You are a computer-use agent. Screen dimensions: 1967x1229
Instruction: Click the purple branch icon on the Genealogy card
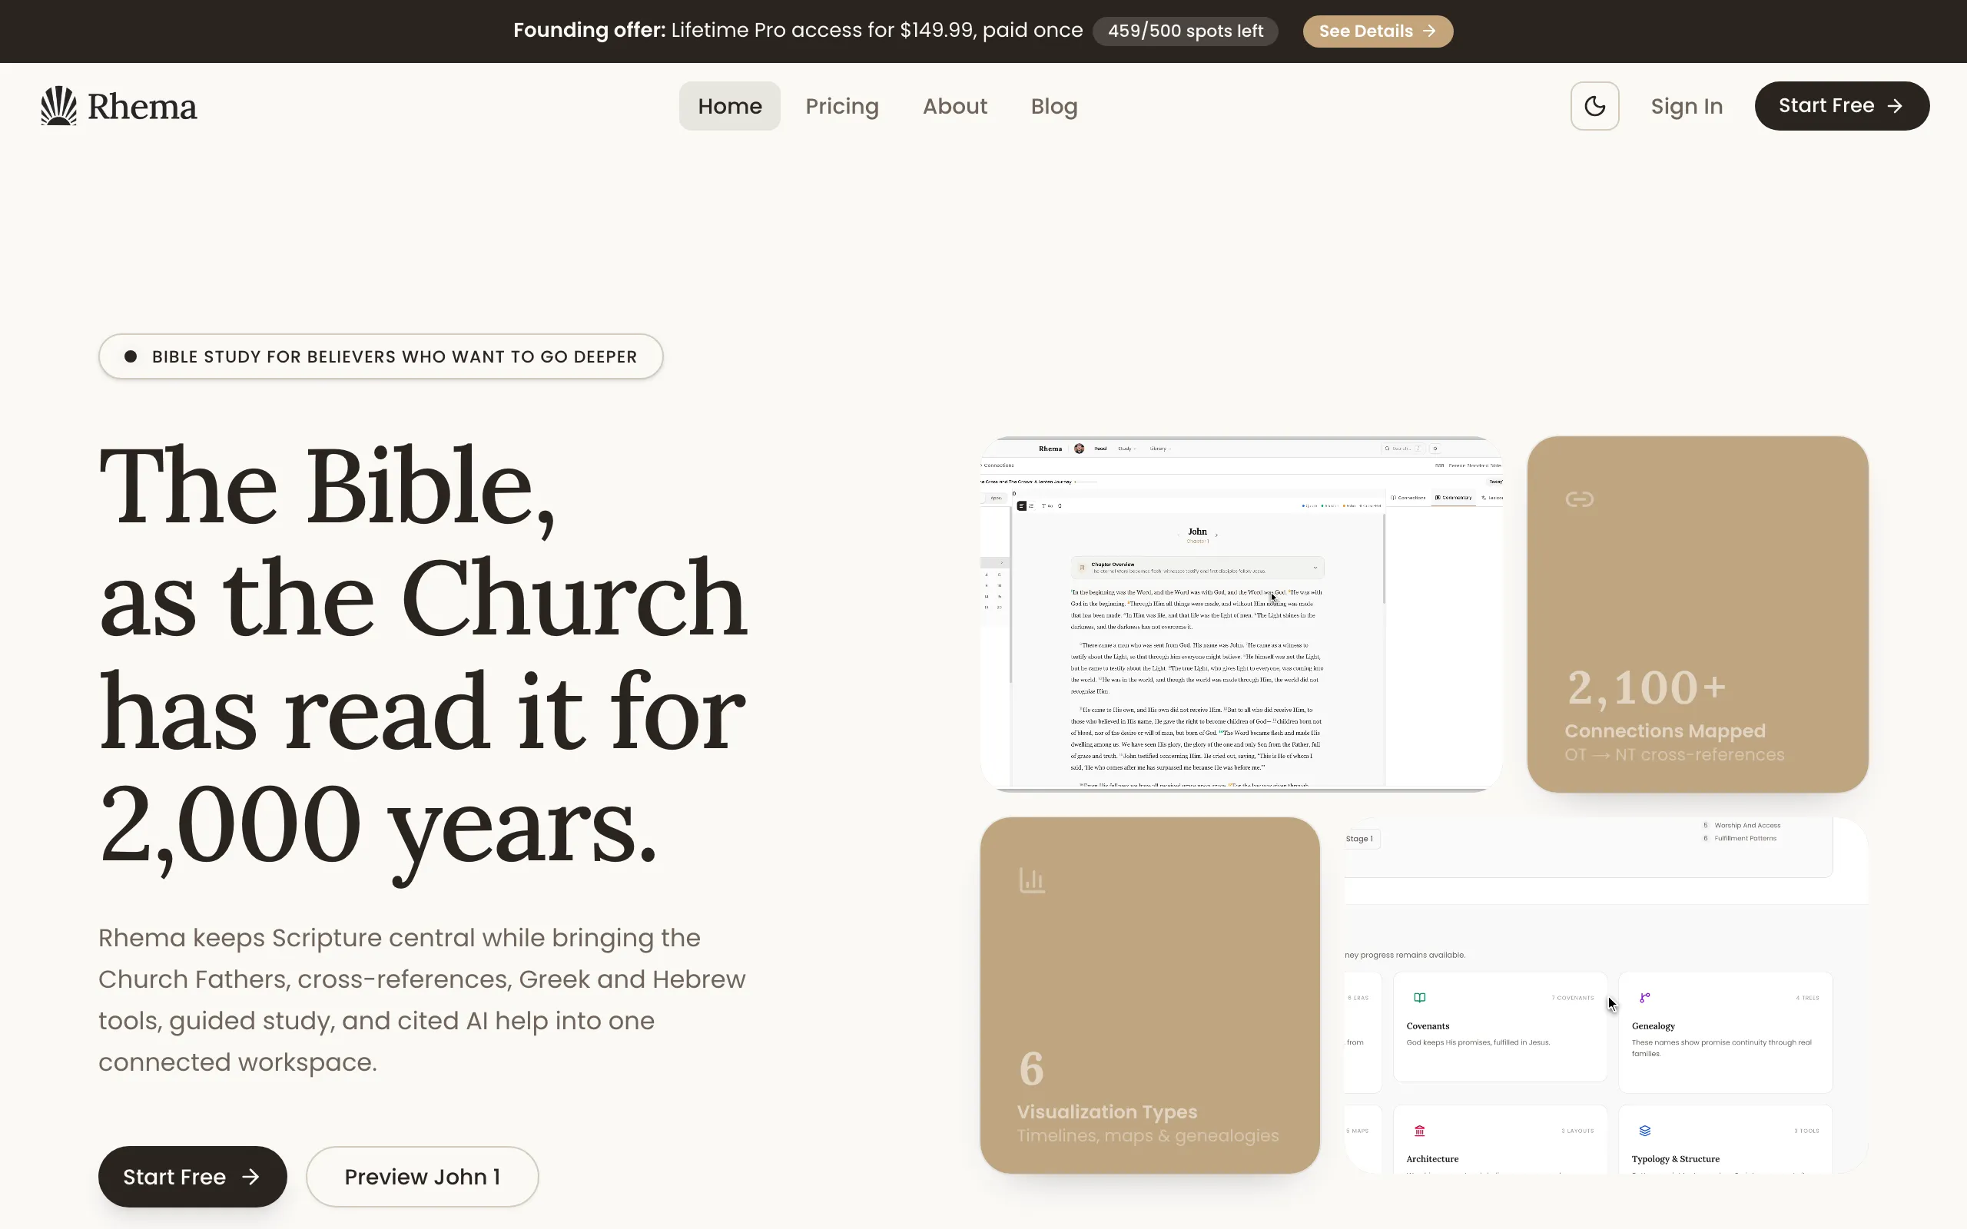[x=1644, y=997]
